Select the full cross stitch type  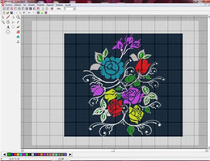click(4, 9)
